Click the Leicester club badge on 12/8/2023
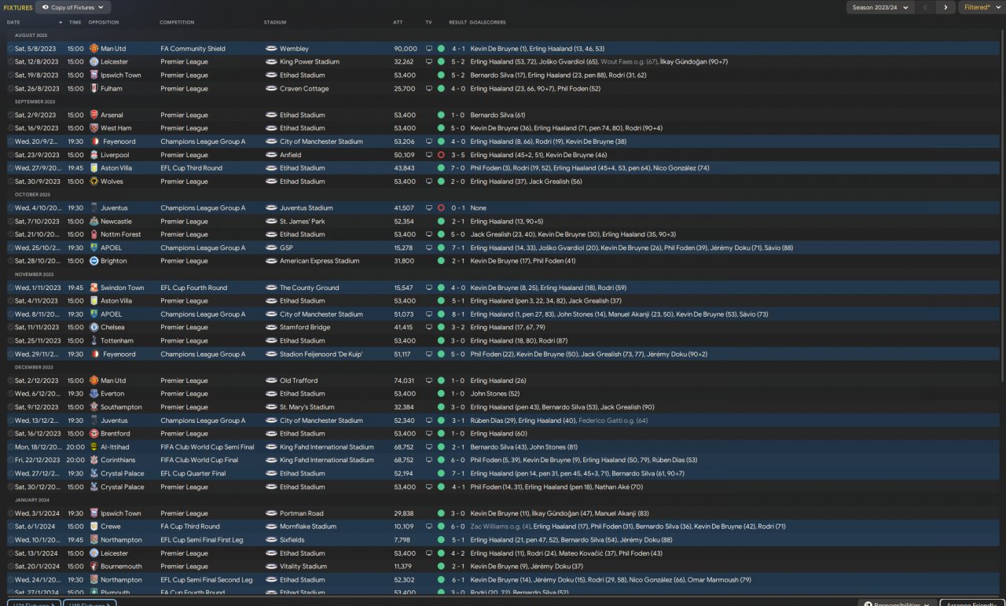1006x606 pixels. pyautogui.click(x=94, y=62)
